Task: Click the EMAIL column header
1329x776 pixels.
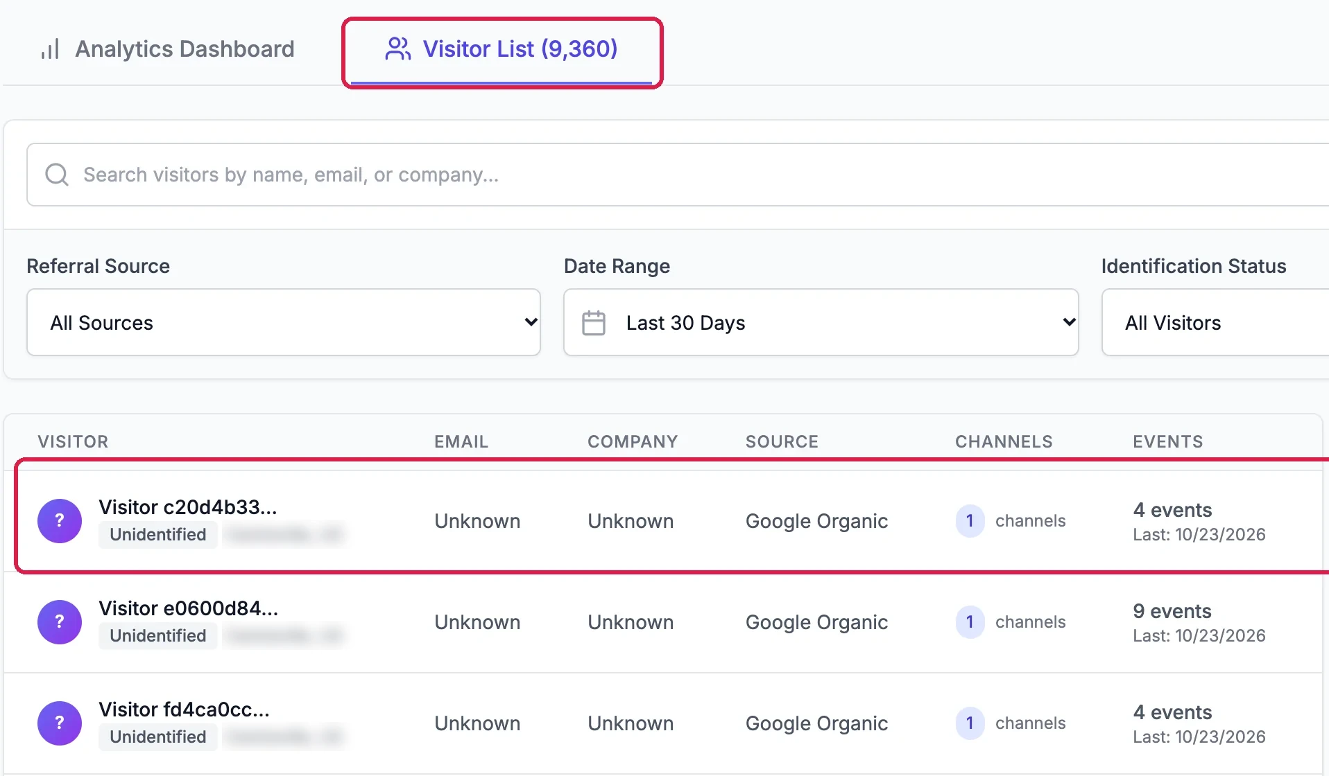Action: pyautogui.click(x=461, y=441)
